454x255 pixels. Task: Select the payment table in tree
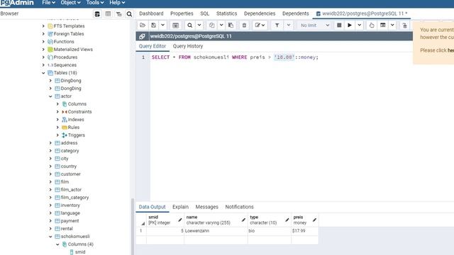[70, 221]
